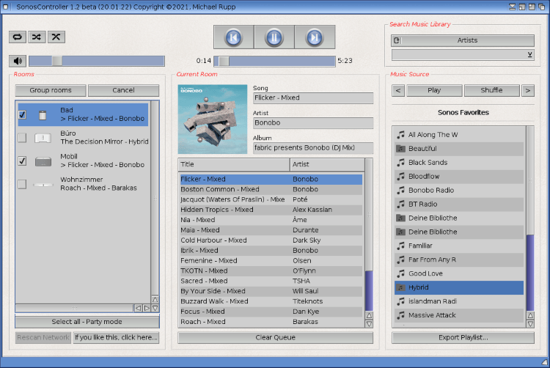Image resolution: width=550 pixels, height=368 pixels.
Task: Click the track position seek slider
Action: (x=274, y=61)
